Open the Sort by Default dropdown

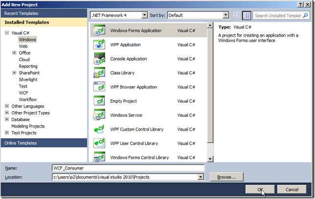(226, 15)
